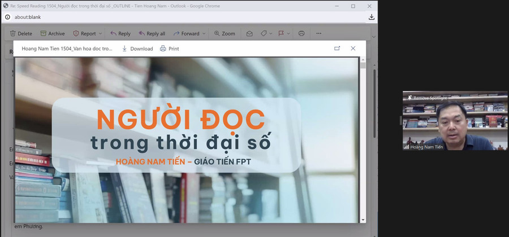Image resolution: width=509 pixels, height=237 pixels.
Task: Open the attachment preview in a new window
Action: point(337,49)
